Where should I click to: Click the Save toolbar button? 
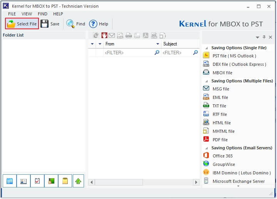click(x=50, y=24)
